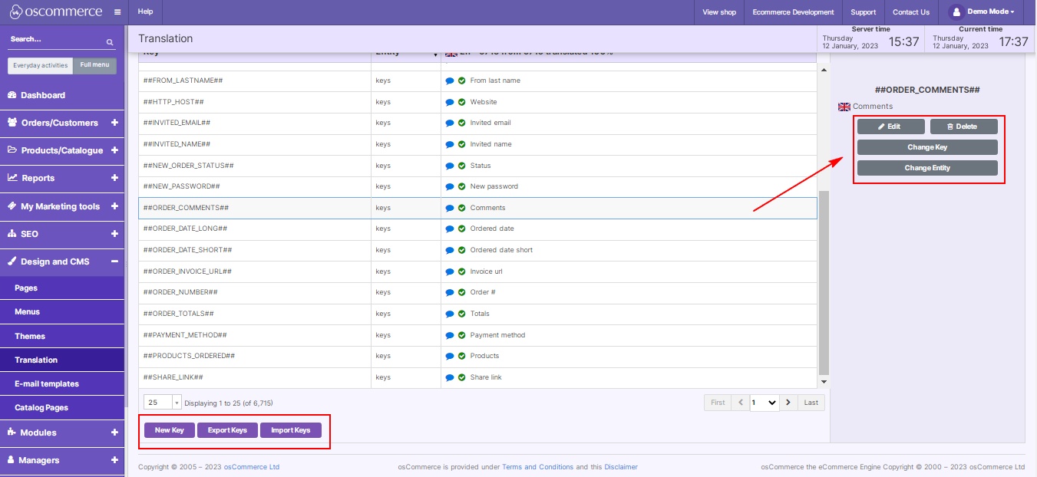Switch to the Full menu mode

click(x=94, y=65)
